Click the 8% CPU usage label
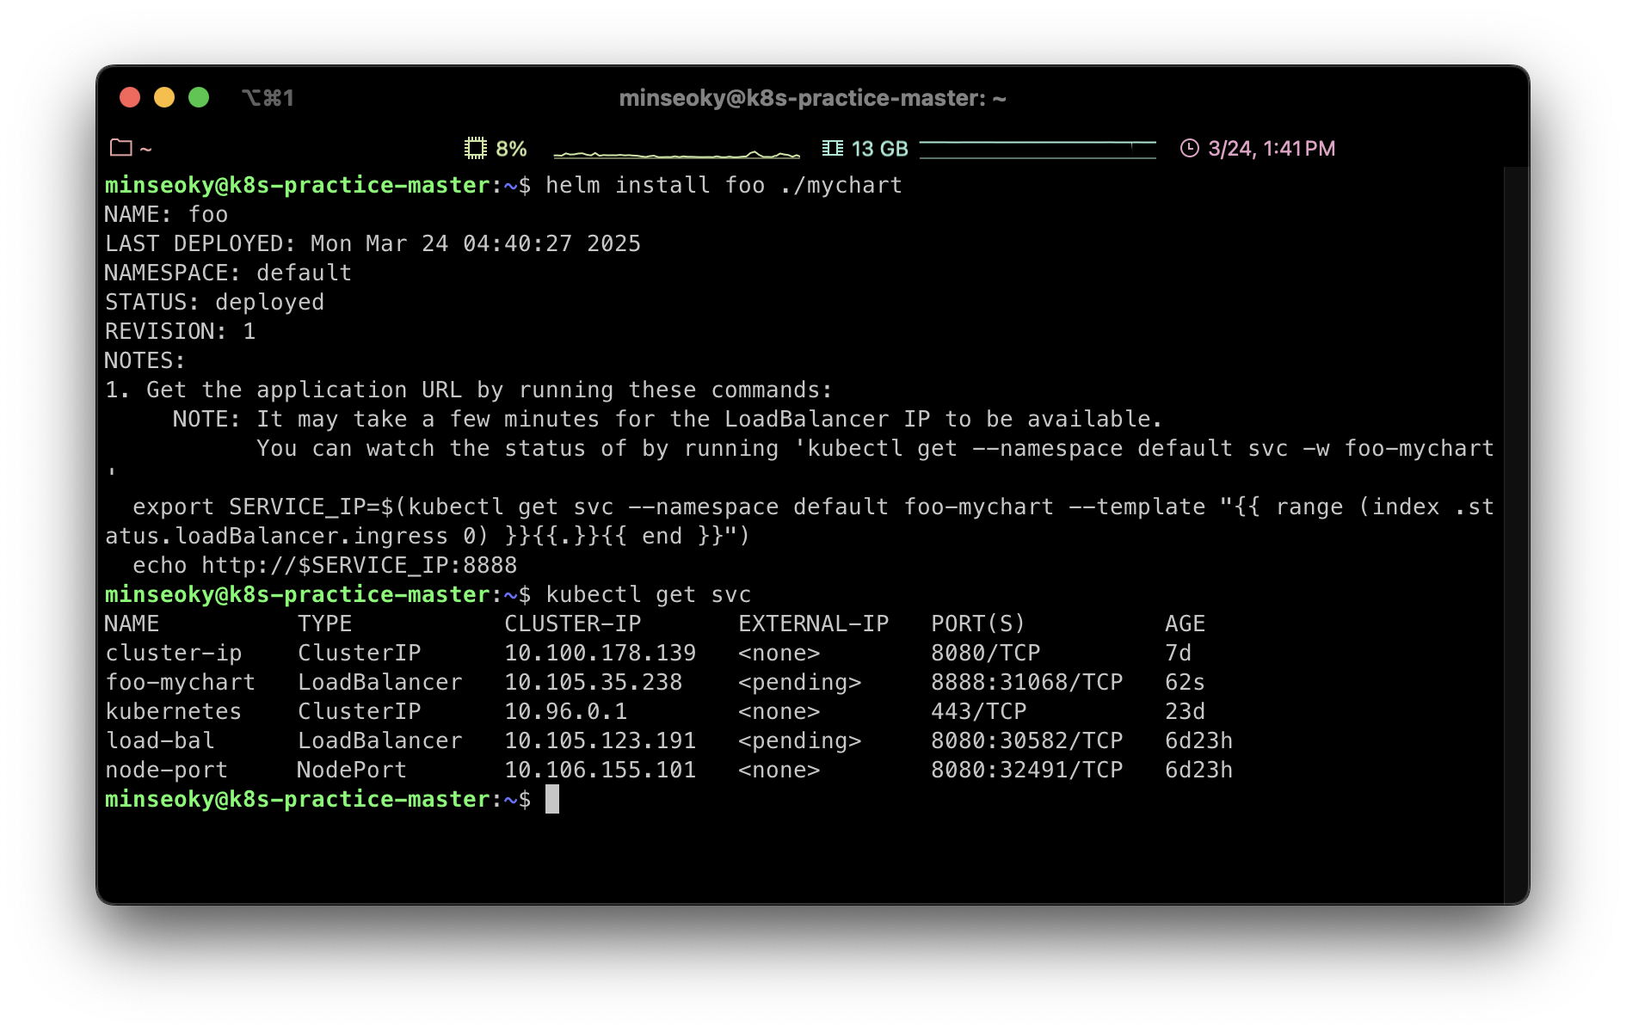Viewport: 1626px width, 1032px height. tap(511, 149)
